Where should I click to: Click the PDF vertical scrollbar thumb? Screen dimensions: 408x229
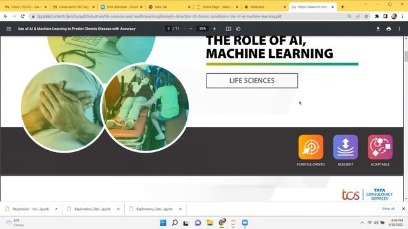pyautogui.click(x=406, y=57)
